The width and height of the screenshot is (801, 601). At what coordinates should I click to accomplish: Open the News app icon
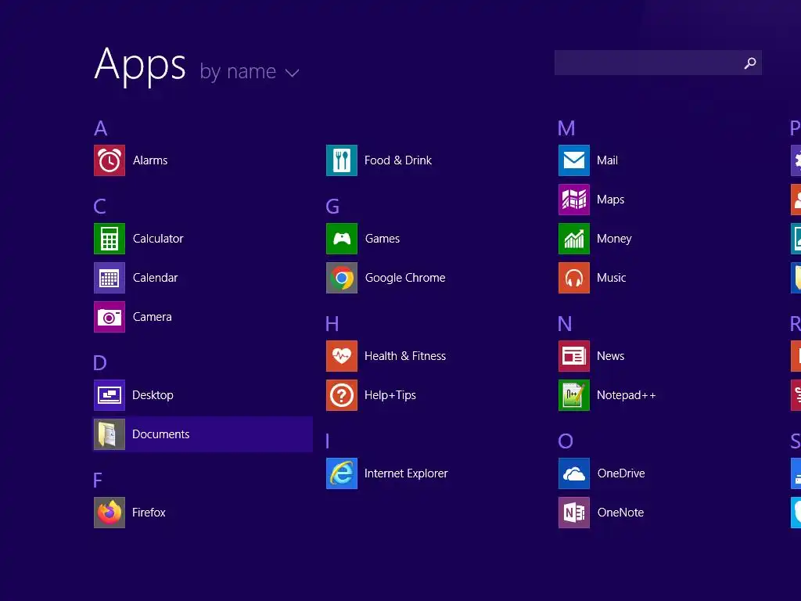(x=574, y=356)
